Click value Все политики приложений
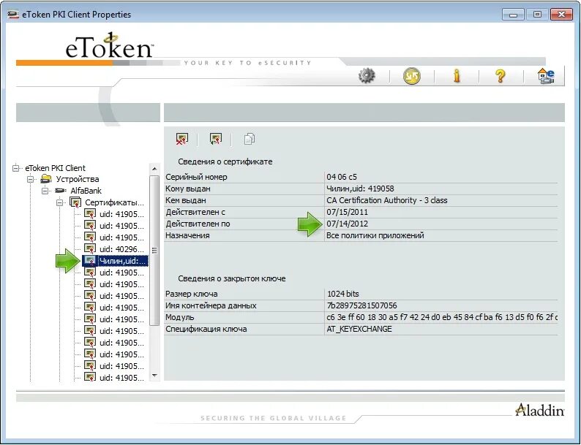 coord(375,235)
